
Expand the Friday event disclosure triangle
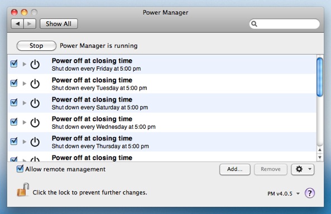point(25,64)
